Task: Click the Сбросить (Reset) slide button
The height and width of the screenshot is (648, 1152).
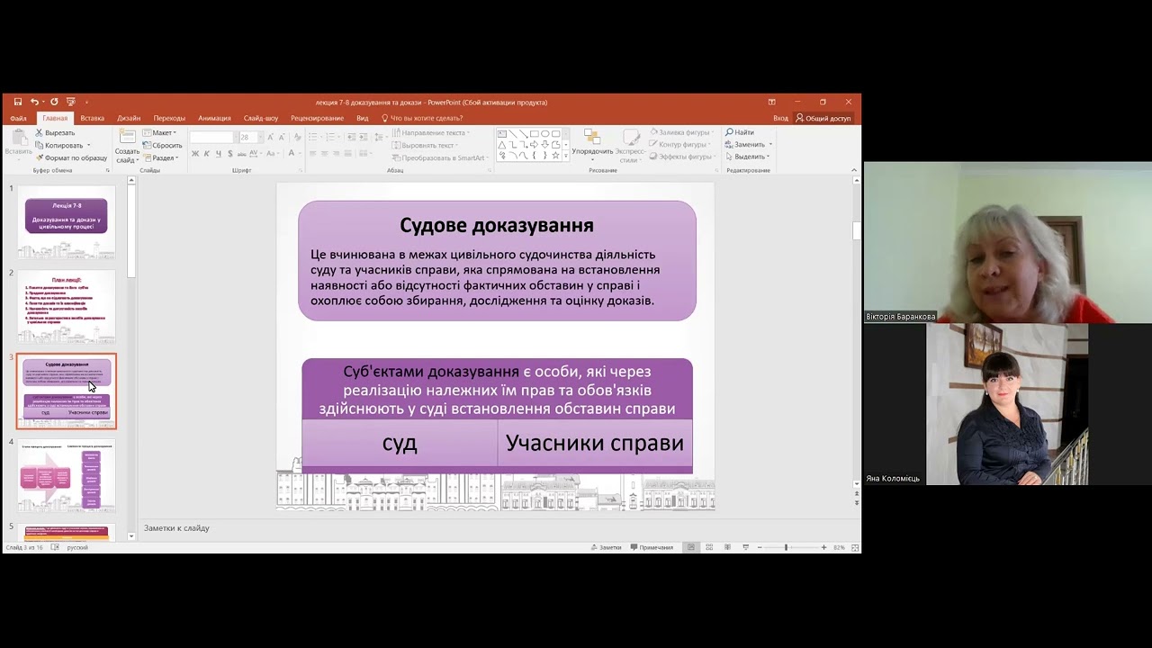Action: pyautogui.click(x=162, y=145)
